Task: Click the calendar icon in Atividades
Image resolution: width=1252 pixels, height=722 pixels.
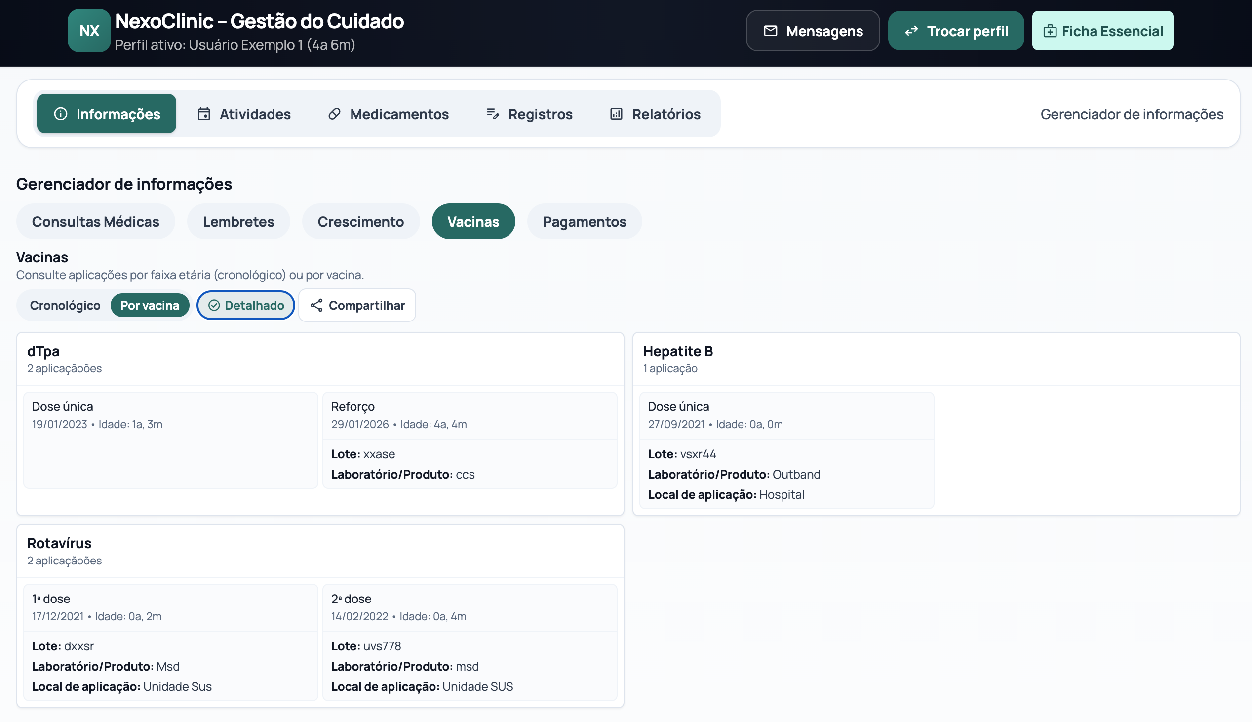Action: point(204,114)
